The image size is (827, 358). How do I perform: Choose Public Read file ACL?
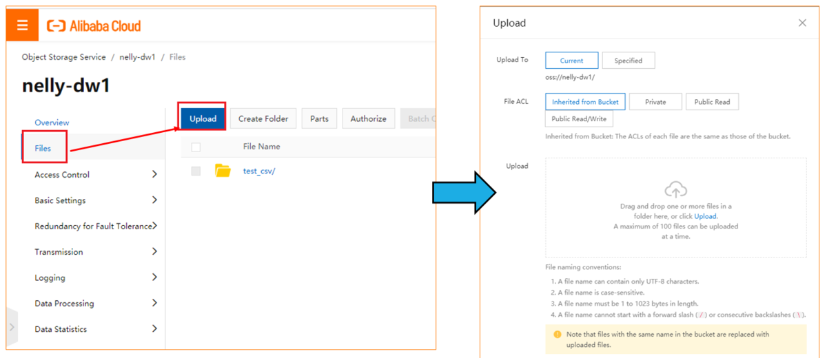(x=712, y=102)
